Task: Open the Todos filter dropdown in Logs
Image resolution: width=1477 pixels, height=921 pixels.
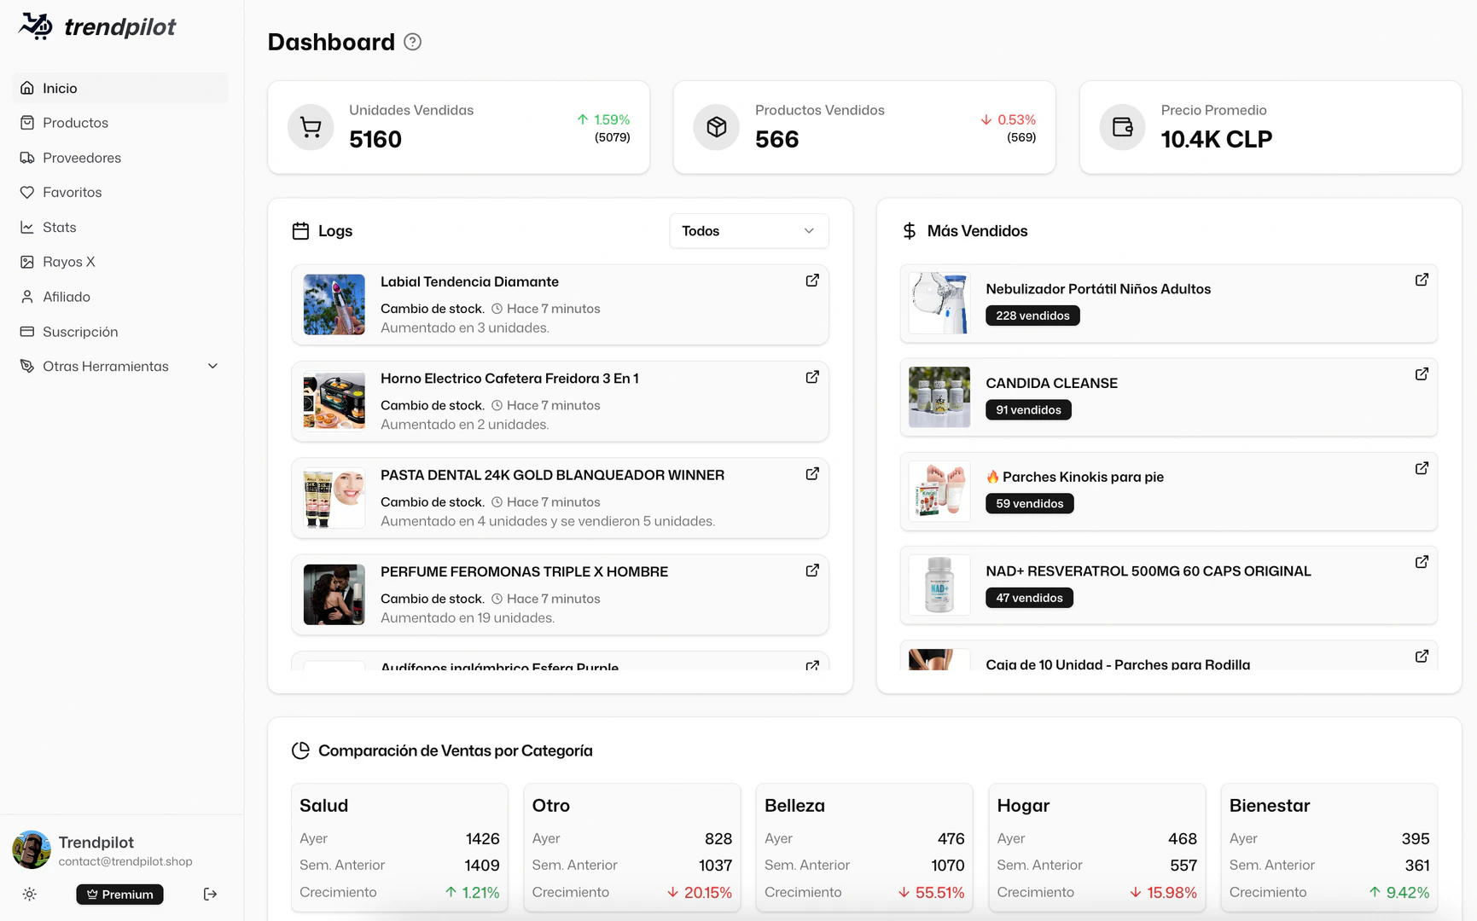Action: pyautogui.click(x=748, y=230)
